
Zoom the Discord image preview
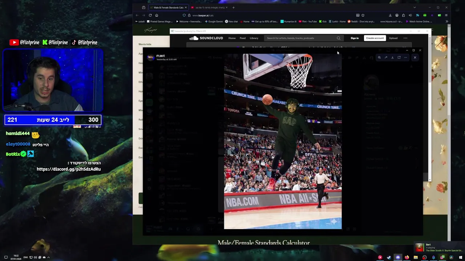click(379, 57)
